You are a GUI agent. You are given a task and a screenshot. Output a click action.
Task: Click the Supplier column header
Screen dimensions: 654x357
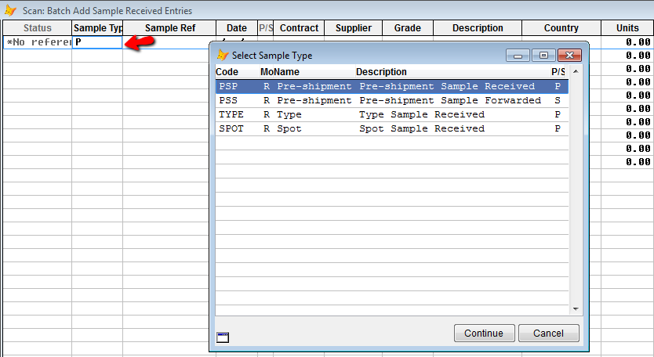click(354, 28)
